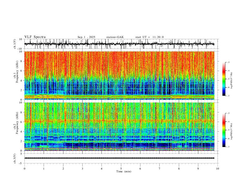Click the ch.1 spectrogram panel
Image resolution: width=245 pixels, height=189 pixels.
point(119,75)
